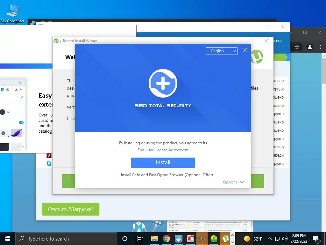Open the notification center icon

(x=316, y=239)
